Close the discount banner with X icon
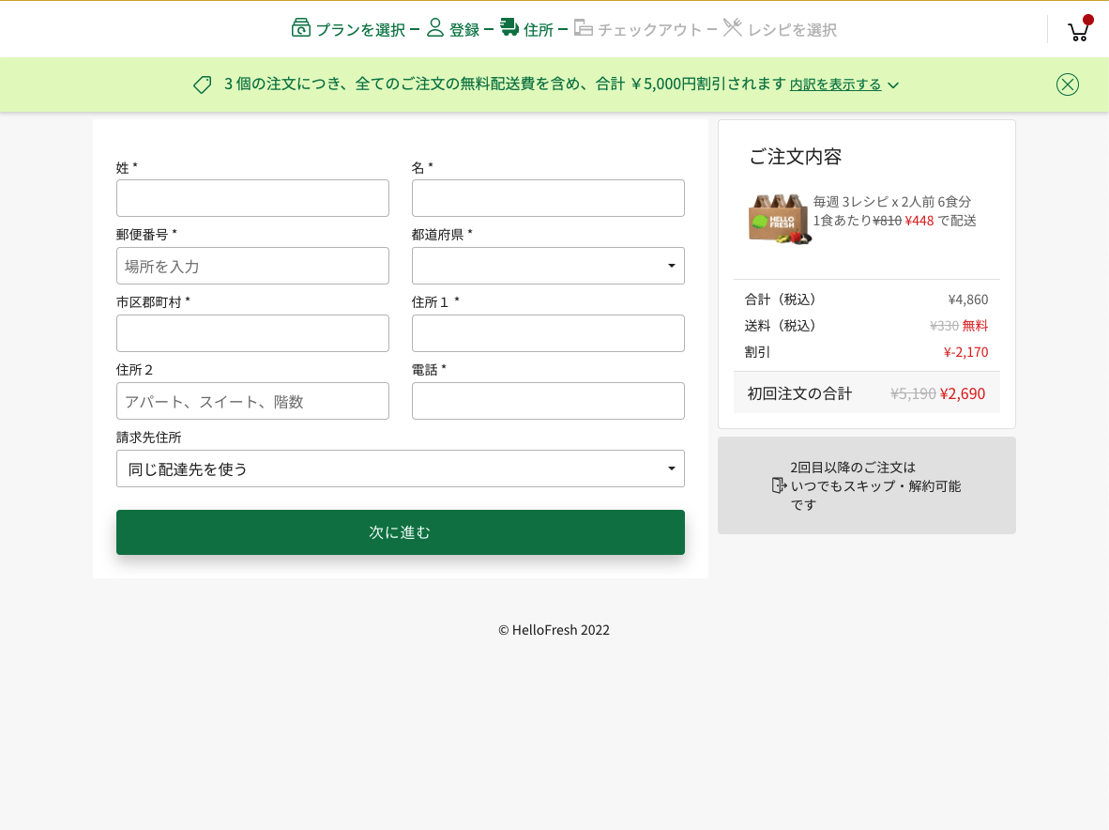Image resolution: width=1109 pixels, height=830 pixels. coord(1068,85)
